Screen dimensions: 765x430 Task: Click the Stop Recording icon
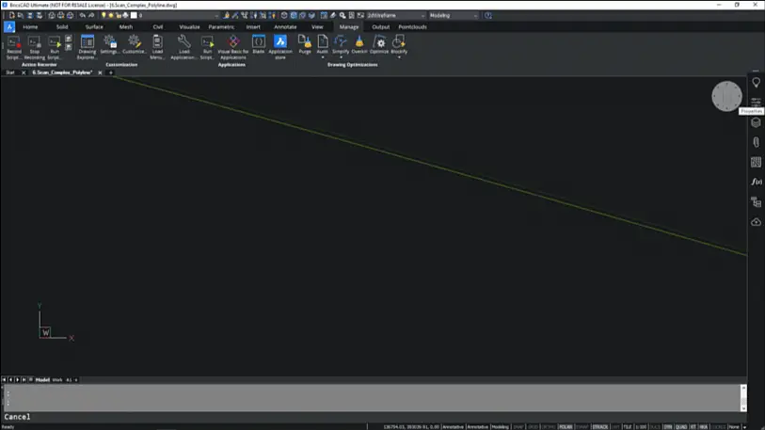34,47
